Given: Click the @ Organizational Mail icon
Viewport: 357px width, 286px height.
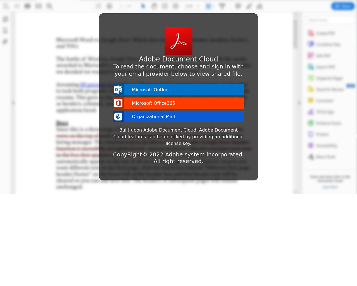Looking at the screenshot, I should [118, 116].
